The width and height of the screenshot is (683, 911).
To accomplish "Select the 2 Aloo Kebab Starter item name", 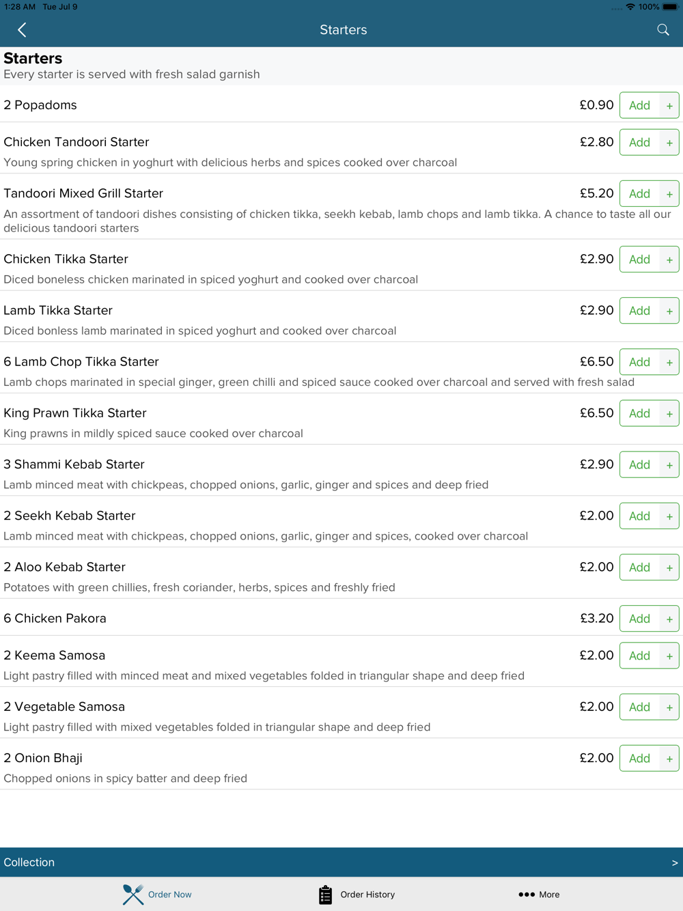I will click(65, 567).
